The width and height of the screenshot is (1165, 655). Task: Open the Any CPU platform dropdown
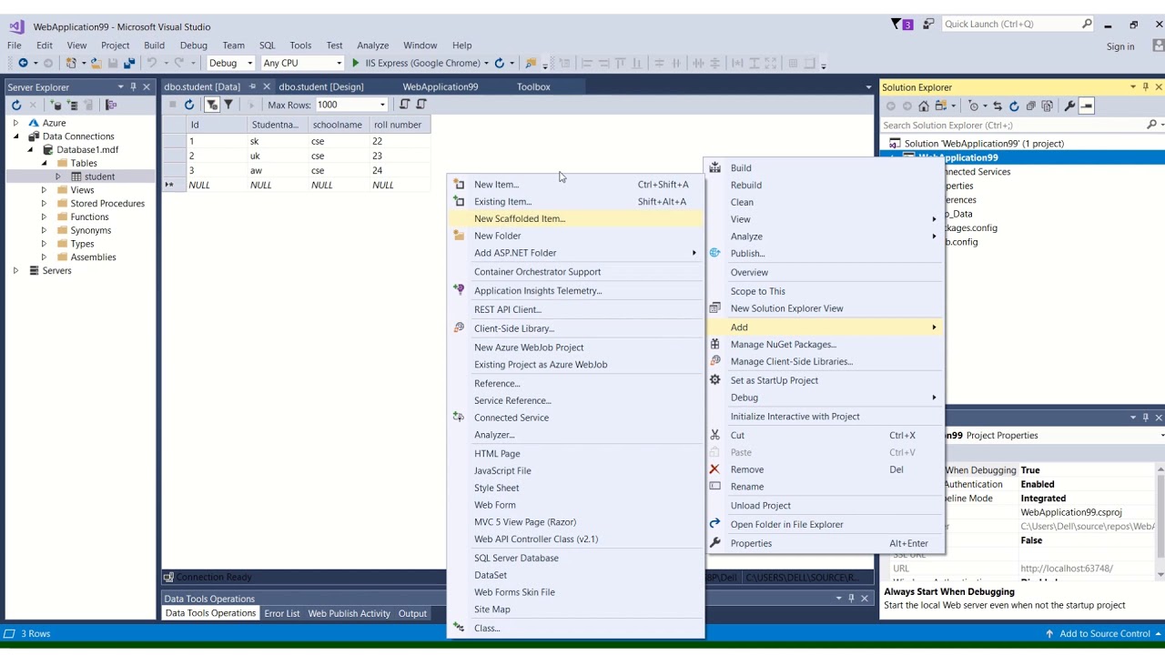(339, 63)
